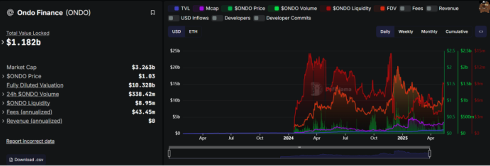Viewport: 490px width, 166px height.
Task: Click the Total Value Locked label
Action: [x=28, y=33]
